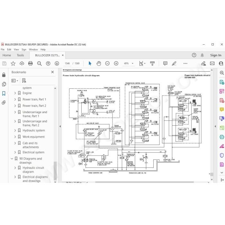Viewport: 225px width, 225px height.
Task: Select the Highlight pen tool
Action: [x=174, y=63]
